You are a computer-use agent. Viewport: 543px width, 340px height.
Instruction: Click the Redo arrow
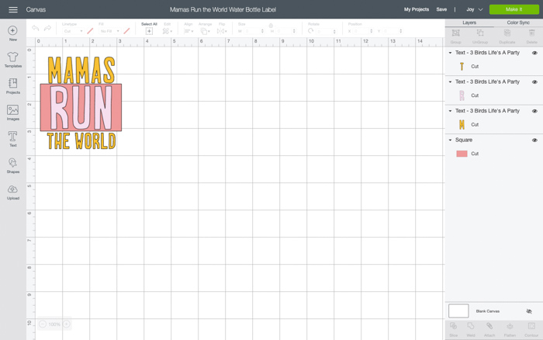(x=48, y=28)
